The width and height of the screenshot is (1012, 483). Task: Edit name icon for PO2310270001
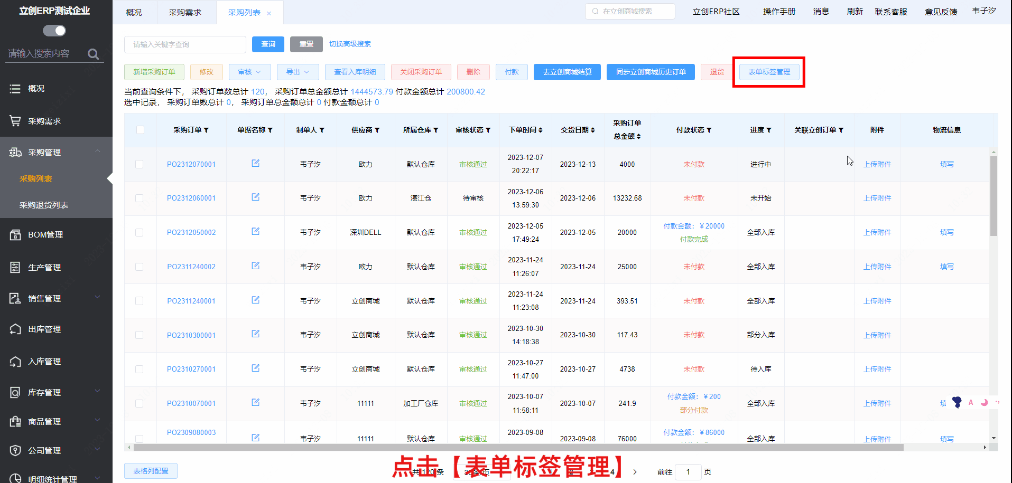(x=256, y=368)
